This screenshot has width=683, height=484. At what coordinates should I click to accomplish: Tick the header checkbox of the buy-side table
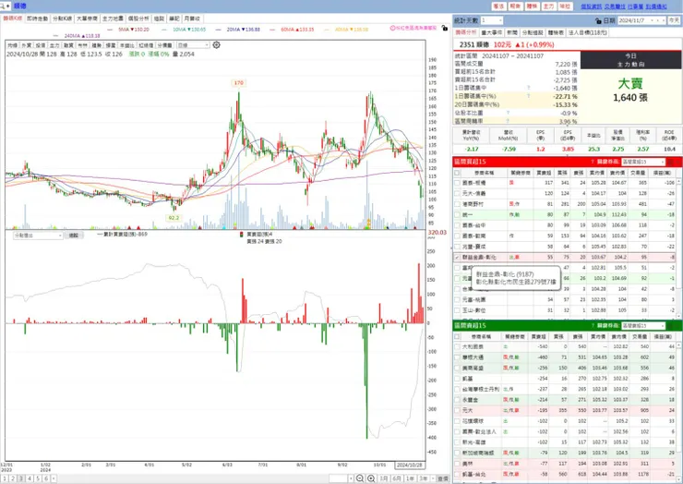pos(457,173)
